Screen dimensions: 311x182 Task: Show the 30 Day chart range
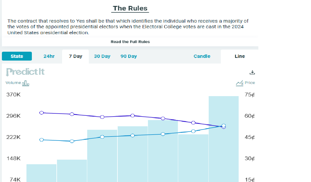coord(102,56)
